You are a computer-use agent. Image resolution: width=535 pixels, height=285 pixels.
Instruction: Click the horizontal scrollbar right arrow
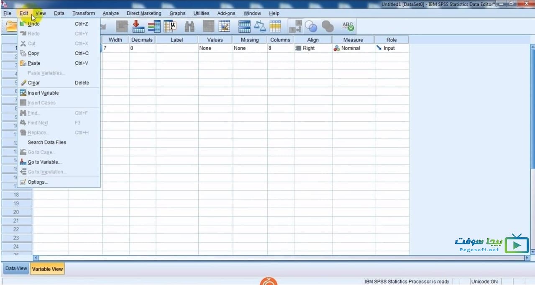(x=527, y=258)
